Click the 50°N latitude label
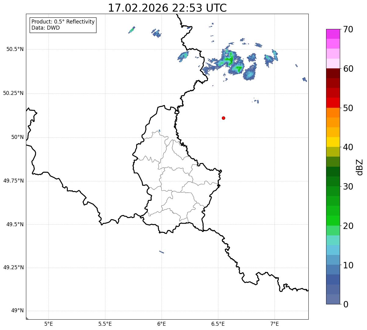 17,137
